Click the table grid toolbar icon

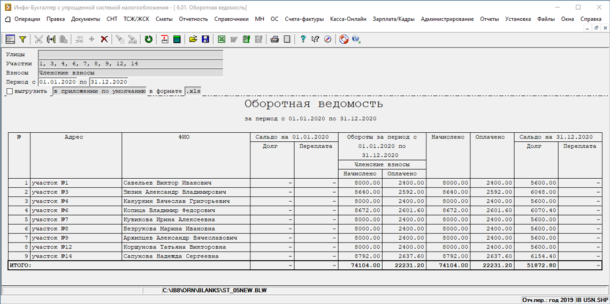[x=10, y=39]
